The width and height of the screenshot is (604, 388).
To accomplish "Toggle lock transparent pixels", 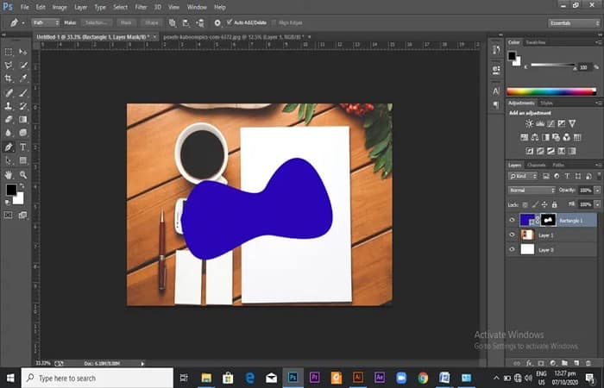I will 525,205.
